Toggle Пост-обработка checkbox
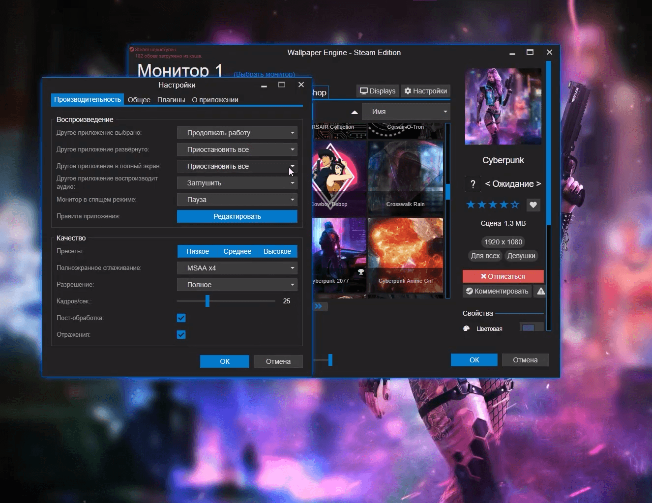The height and width of the screenshot is (503, 652). [x=181, y=318]
